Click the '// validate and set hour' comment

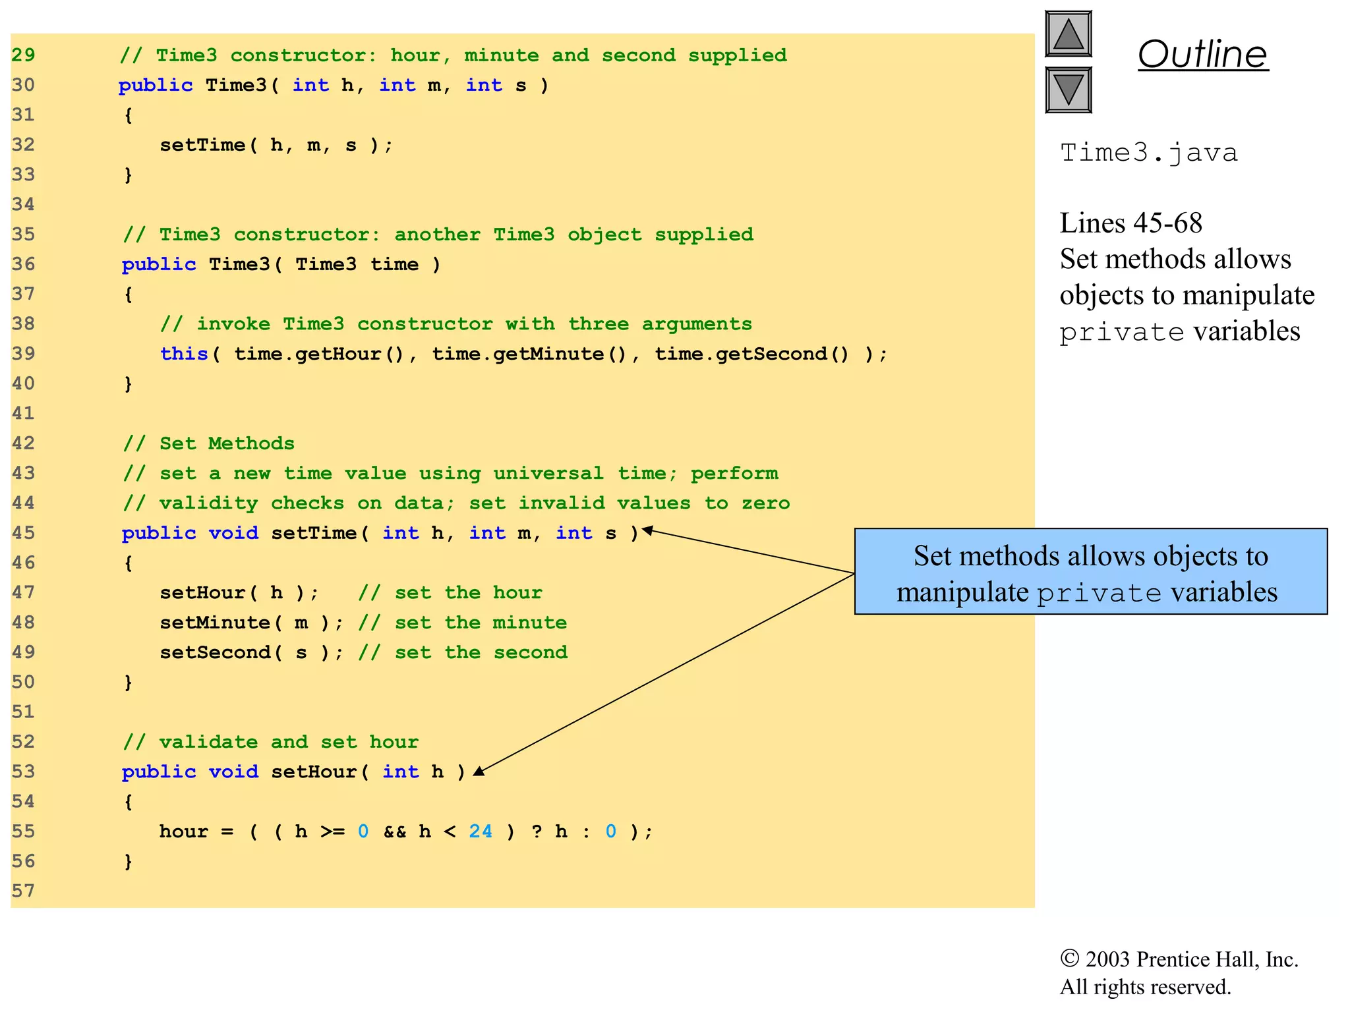tap(271, 742)
